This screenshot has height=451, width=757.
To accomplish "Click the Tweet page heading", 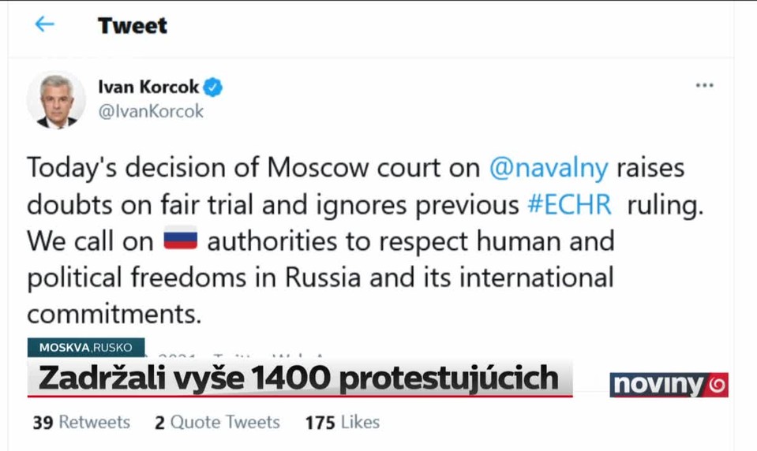I will click(x=133, y=25).
